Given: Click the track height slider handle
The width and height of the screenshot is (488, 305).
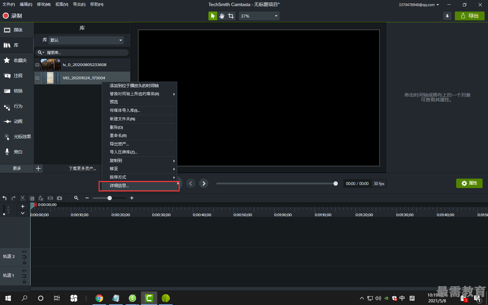Looking at the screenshot, I should [4, 214].
